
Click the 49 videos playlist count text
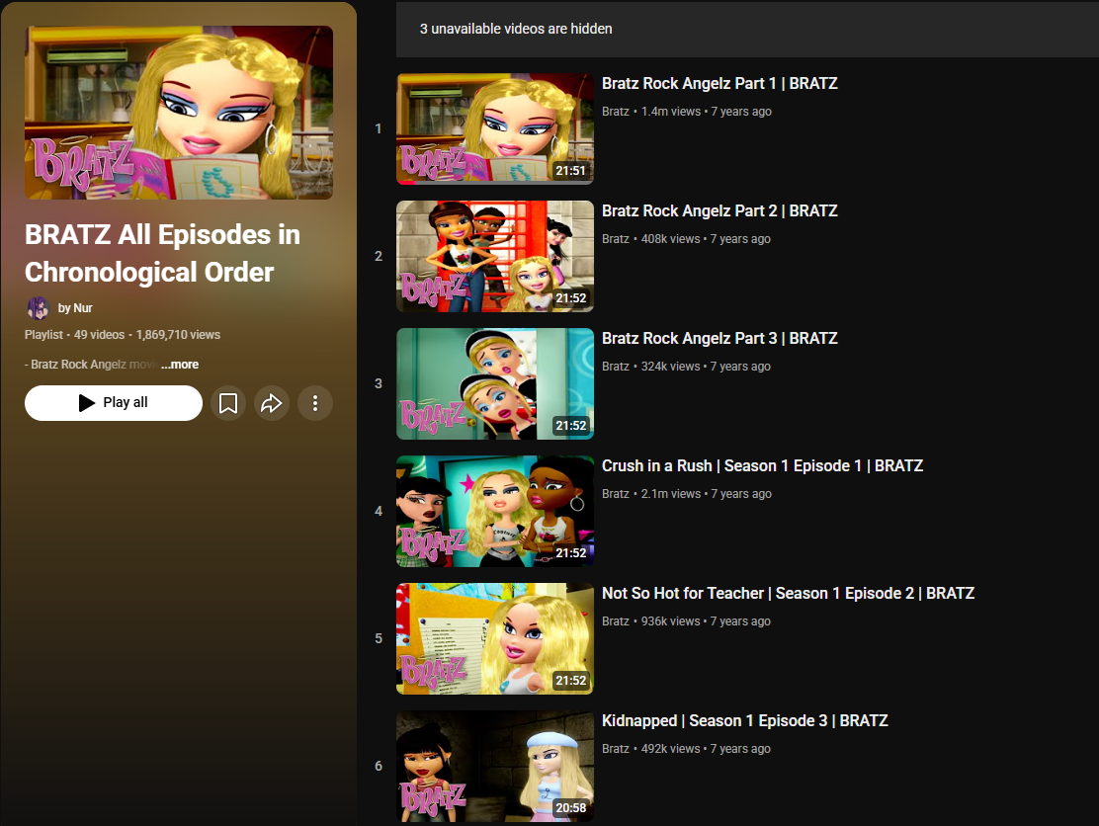coord(100,335)
